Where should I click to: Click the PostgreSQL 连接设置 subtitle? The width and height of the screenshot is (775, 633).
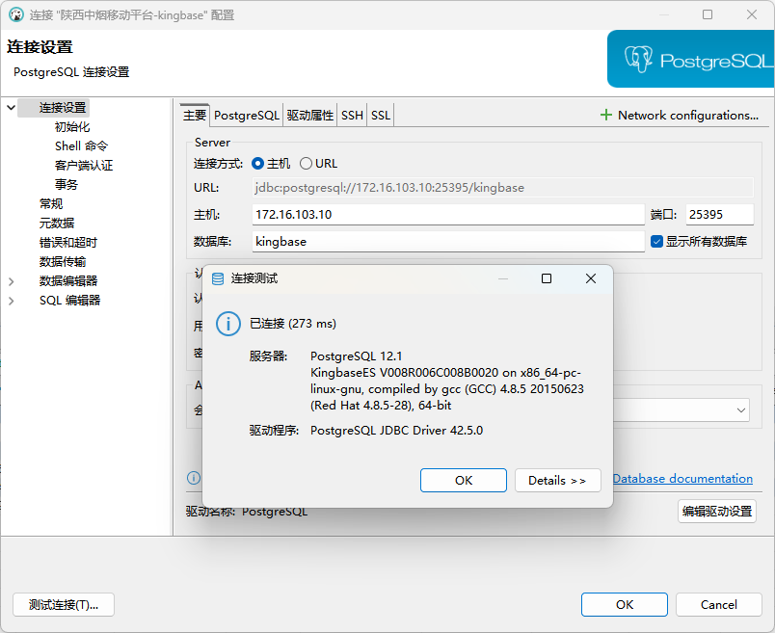pos(71,72)
